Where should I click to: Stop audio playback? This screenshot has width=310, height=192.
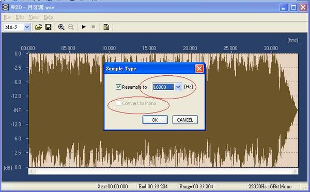tap(94, 27)
